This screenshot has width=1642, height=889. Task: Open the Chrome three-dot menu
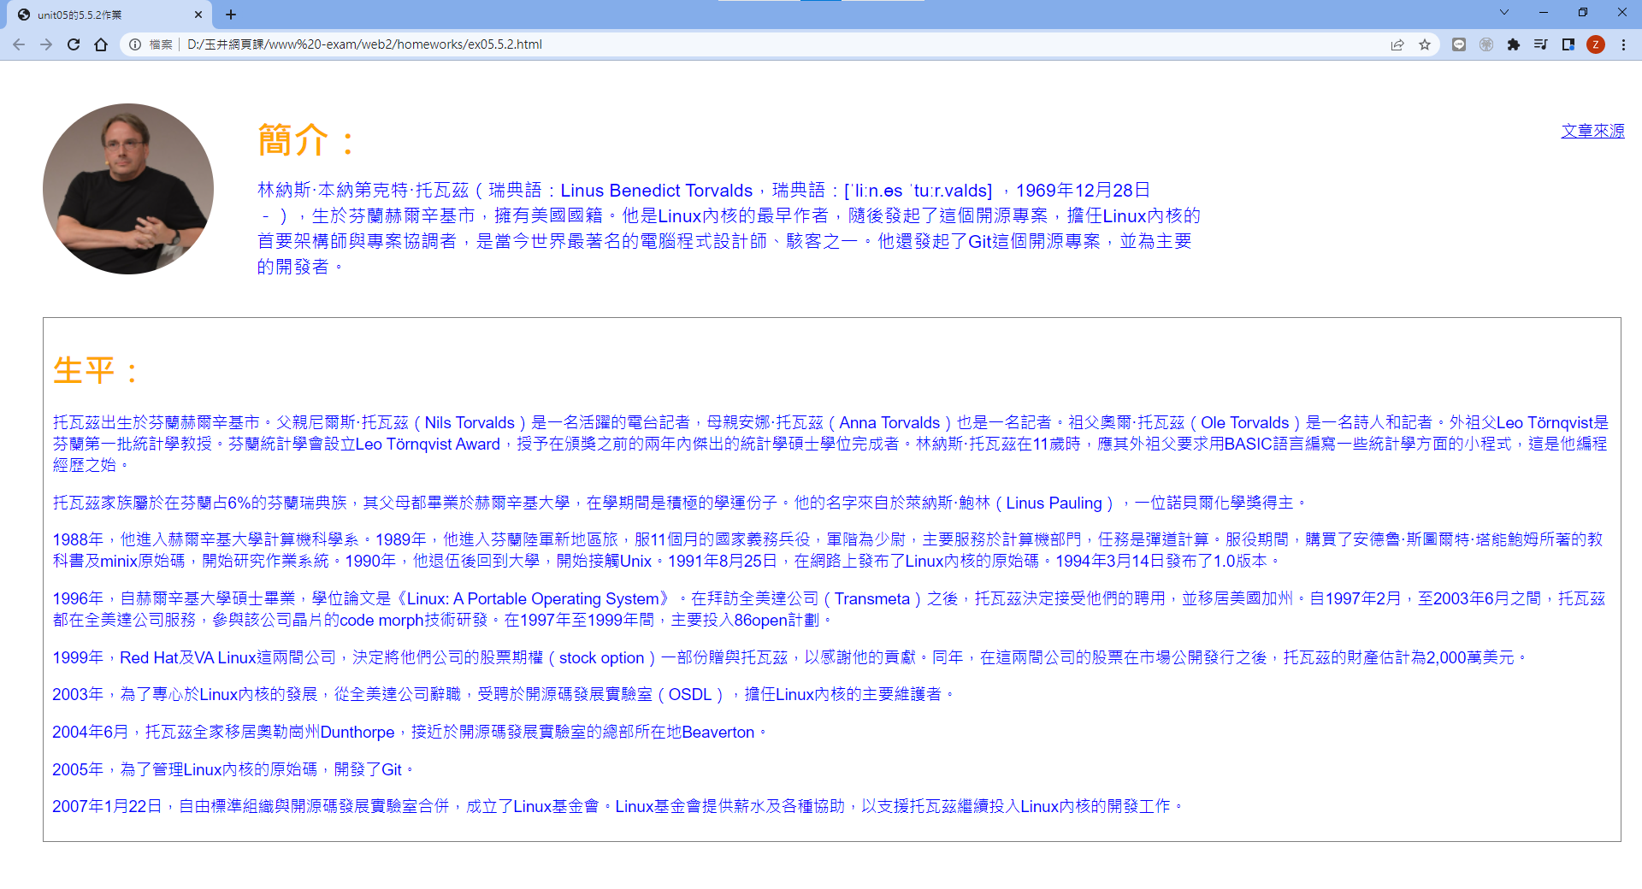pyautogui.click(x=1623, y=44)
